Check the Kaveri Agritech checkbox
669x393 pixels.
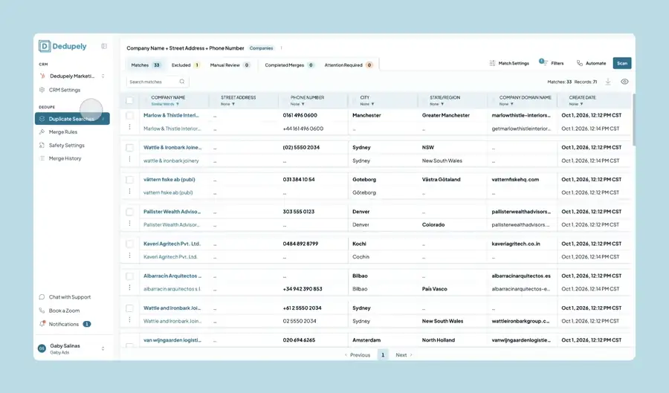(129, 244)
